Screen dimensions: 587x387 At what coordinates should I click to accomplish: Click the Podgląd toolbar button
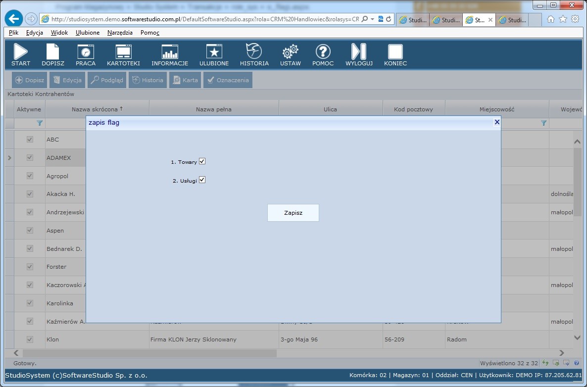pyautogui.click(x=107, y=80)
